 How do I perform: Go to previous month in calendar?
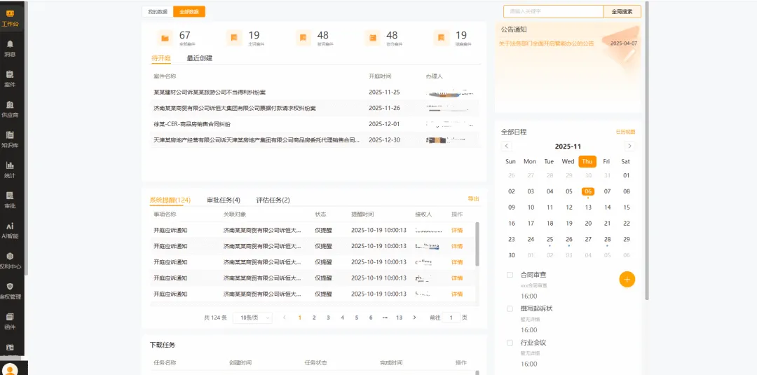[507, 146]
